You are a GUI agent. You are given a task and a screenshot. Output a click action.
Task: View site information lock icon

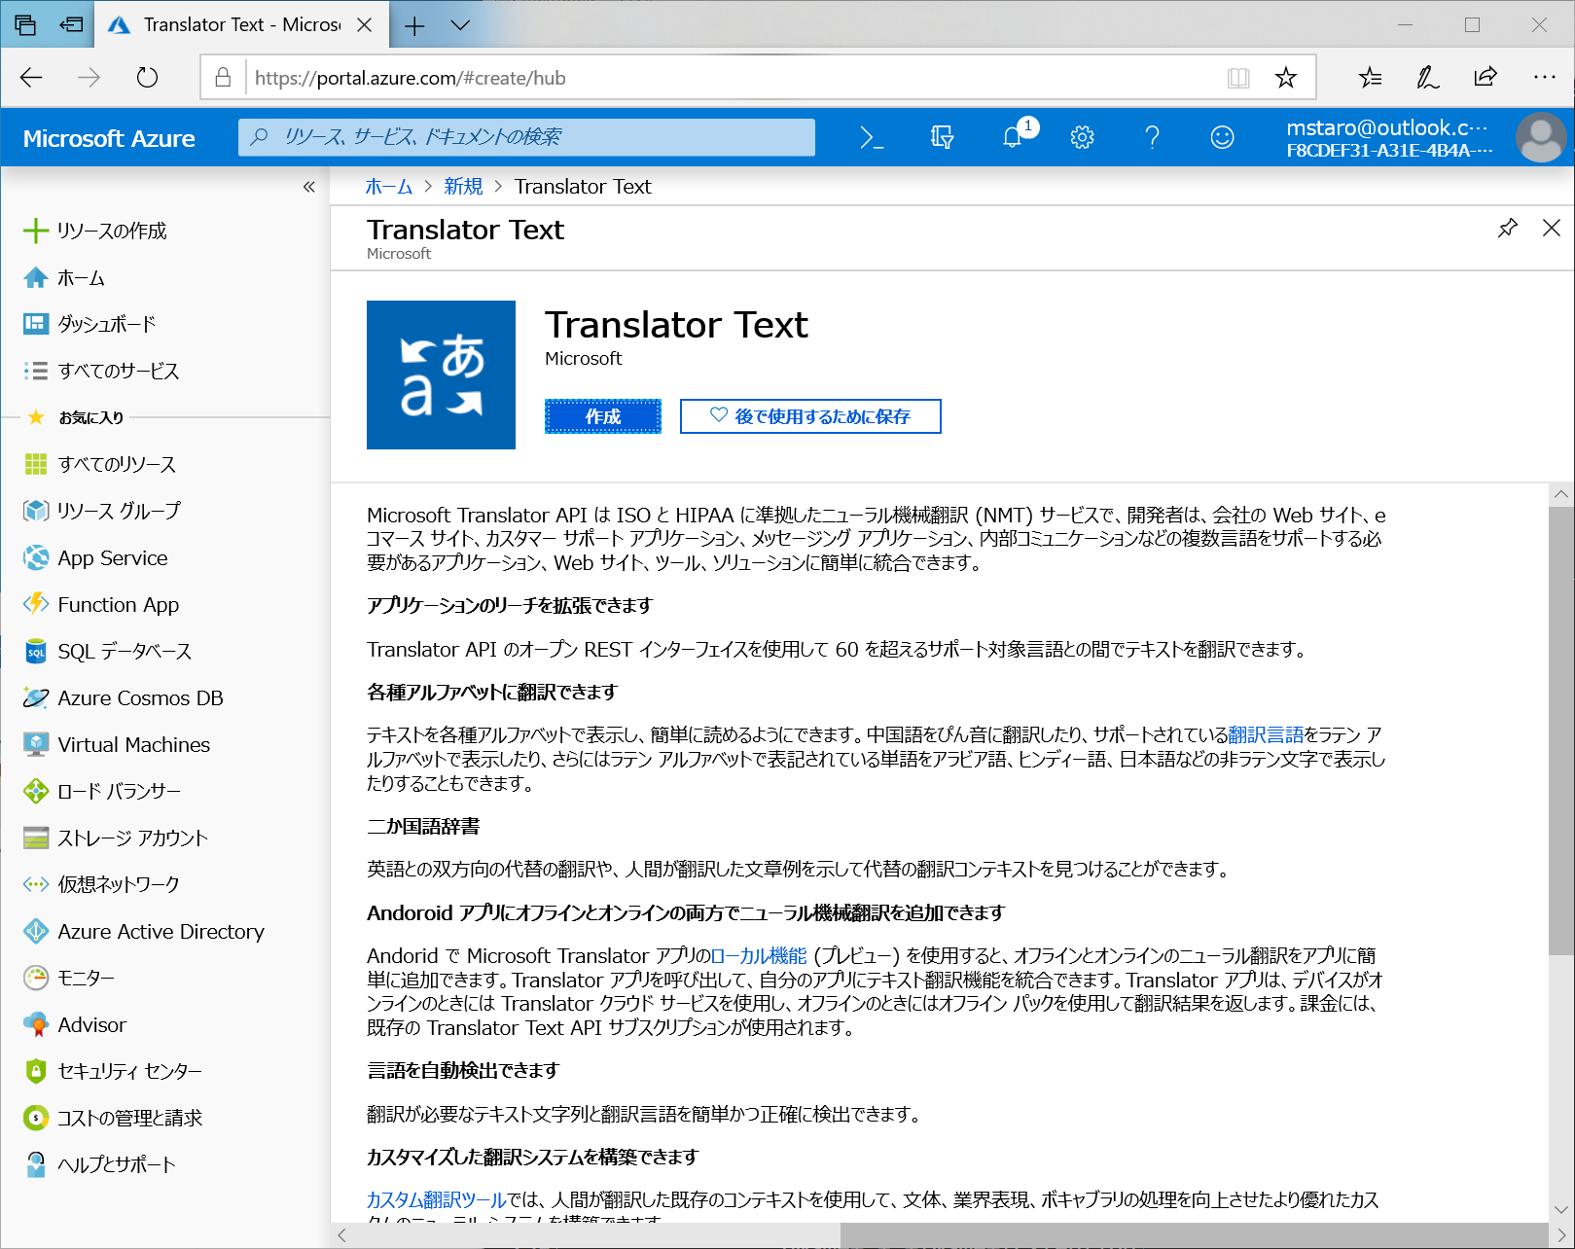point(223,78)
